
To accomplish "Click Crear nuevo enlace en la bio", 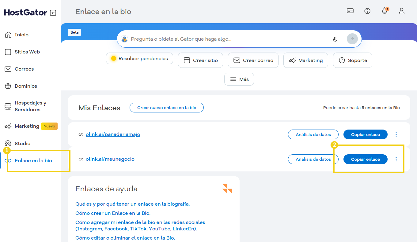I will point(166,107).
